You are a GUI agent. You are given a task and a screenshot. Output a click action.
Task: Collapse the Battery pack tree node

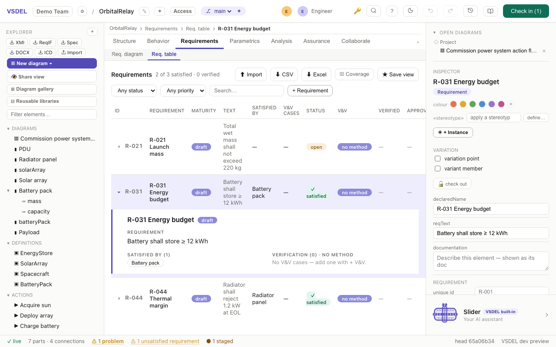point(8,191)
